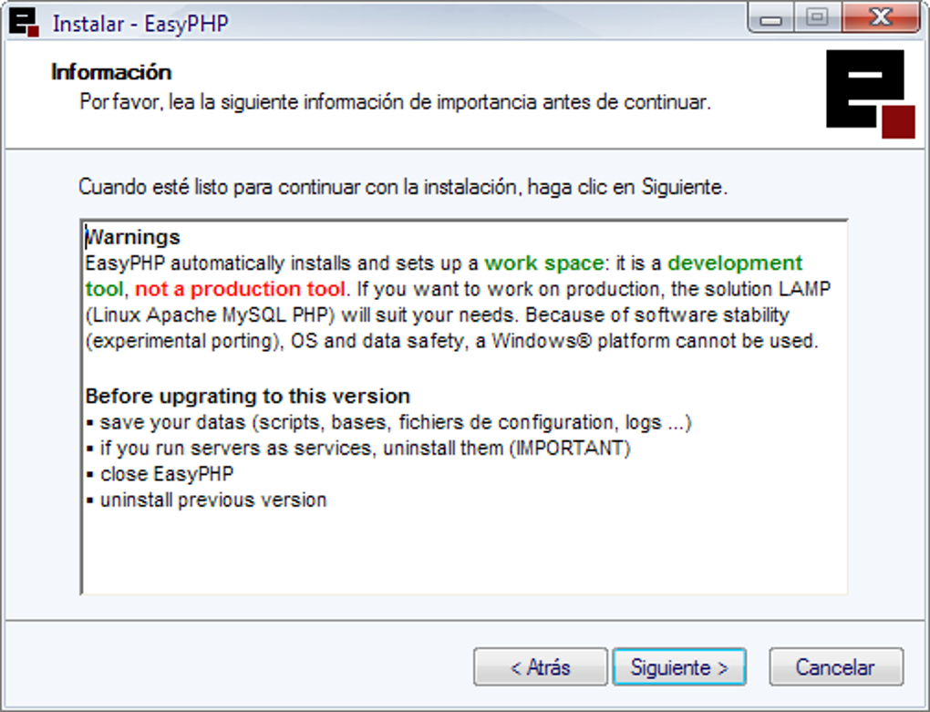Click the "Before upgrading to this version" heading
This screenshot has height=712, width=930.
[x=247, y=397]
